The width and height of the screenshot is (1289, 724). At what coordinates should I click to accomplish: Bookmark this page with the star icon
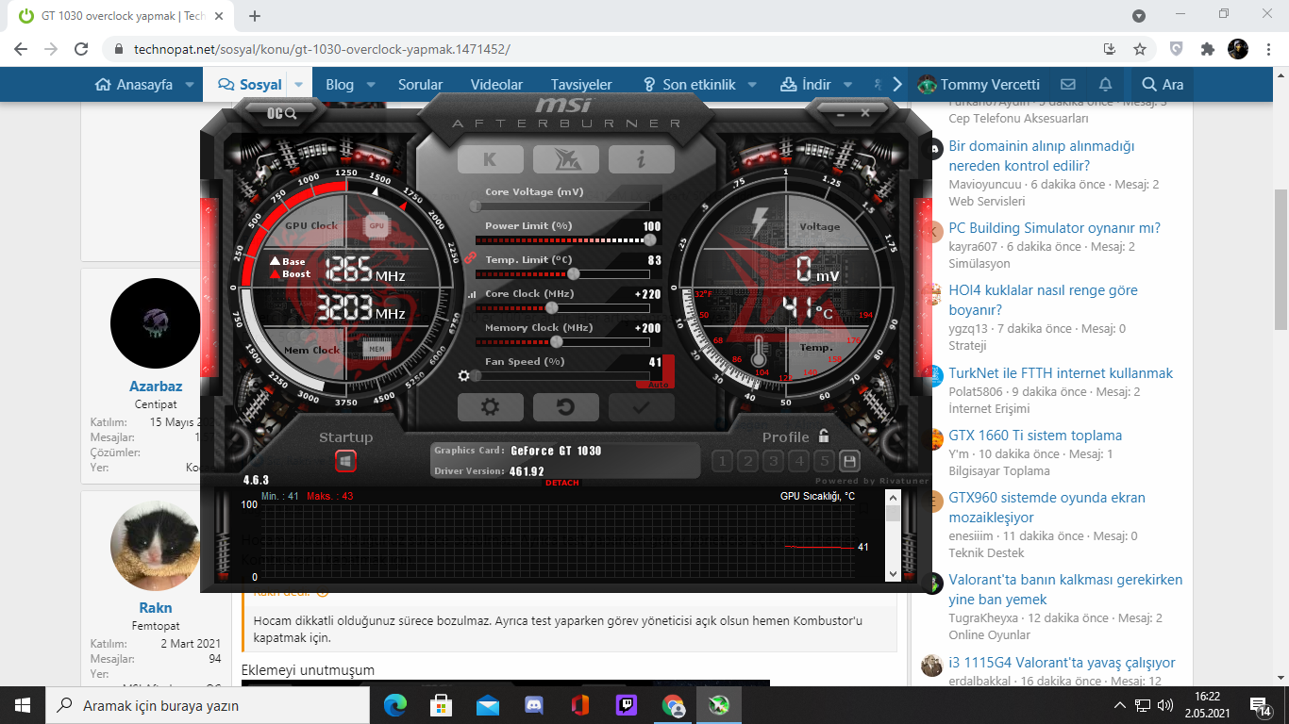1140,49
